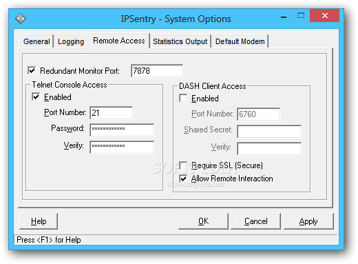
Task: Check the Require SSL (Secure) option
Action: (x=183, y=165)
